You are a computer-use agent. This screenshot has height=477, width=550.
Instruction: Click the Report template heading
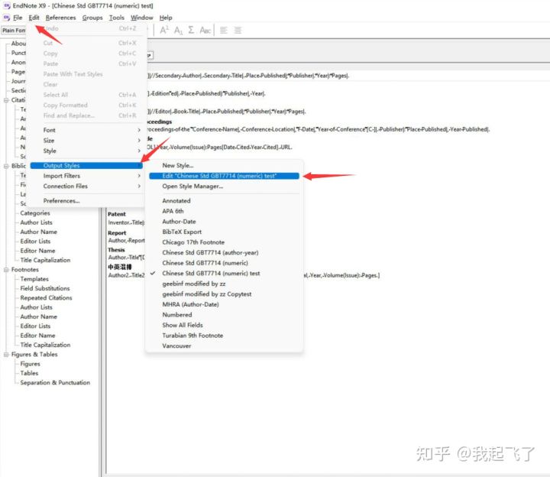coord(117,233)
